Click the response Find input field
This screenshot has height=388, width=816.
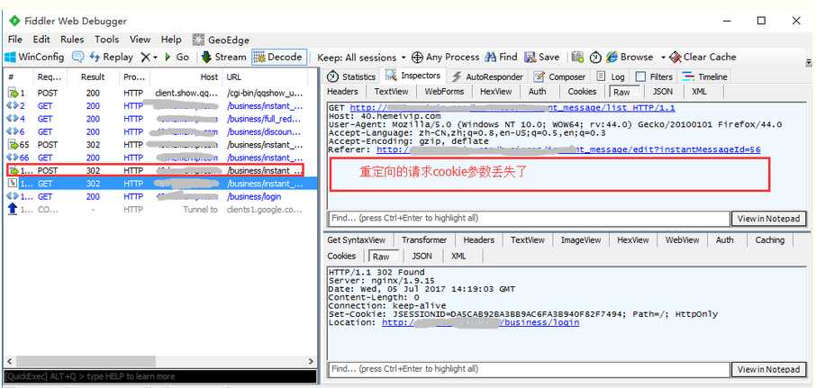tap(529, 369)
